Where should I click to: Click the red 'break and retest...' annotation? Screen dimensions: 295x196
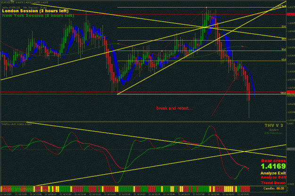(x=174, y=108)
